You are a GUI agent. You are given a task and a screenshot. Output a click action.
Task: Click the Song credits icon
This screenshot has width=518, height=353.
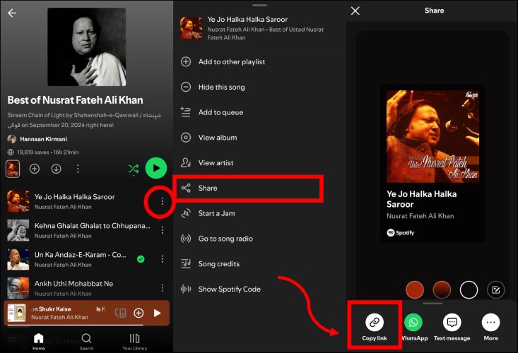186,264
